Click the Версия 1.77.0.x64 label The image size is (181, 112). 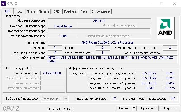pyautogui.click(x=61, y=109)
